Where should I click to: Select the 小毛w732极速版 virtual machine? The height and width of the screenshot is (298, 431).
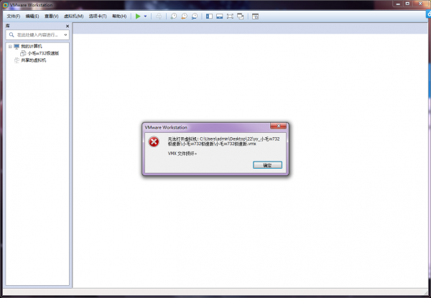43,53
